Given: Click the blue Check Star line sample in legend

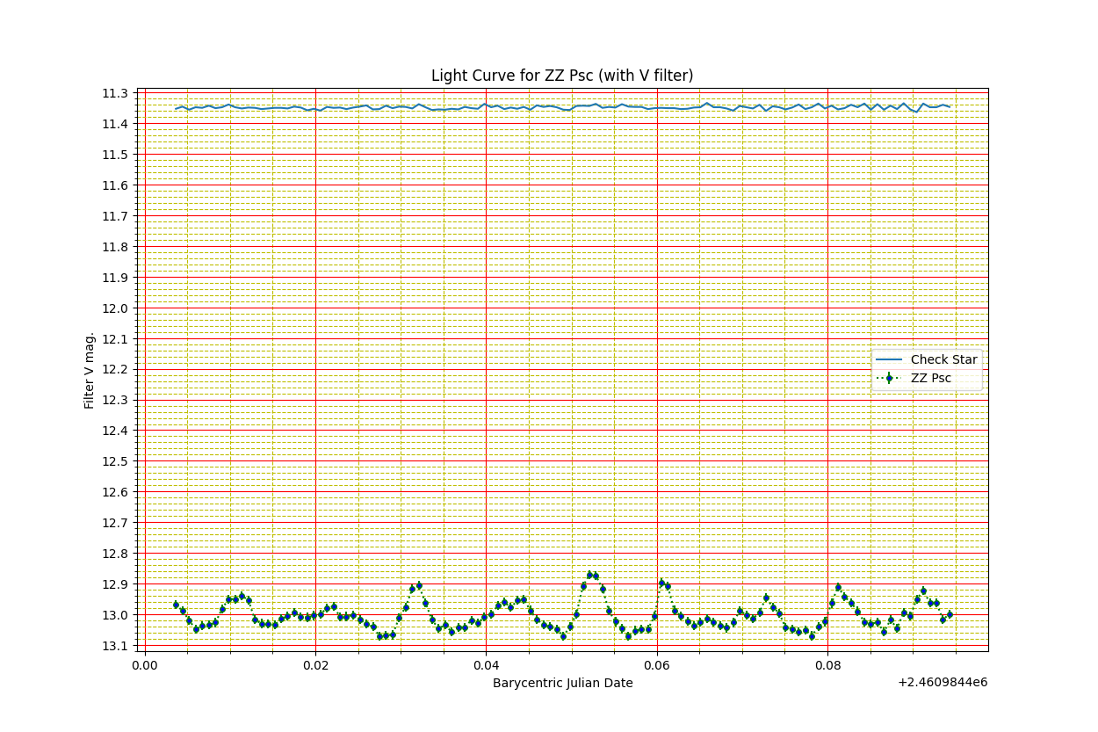Looking at the screenshot, I should (890, 360).
